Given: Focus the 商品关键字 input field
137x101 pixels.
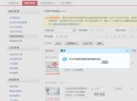Looking at the screenshot, I should (x=133, y=30).
